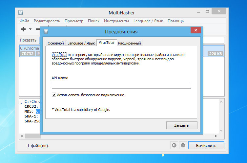
Task: Select the 220 КБ size badge
Action: pyautogui.click(x=215, y=54)
